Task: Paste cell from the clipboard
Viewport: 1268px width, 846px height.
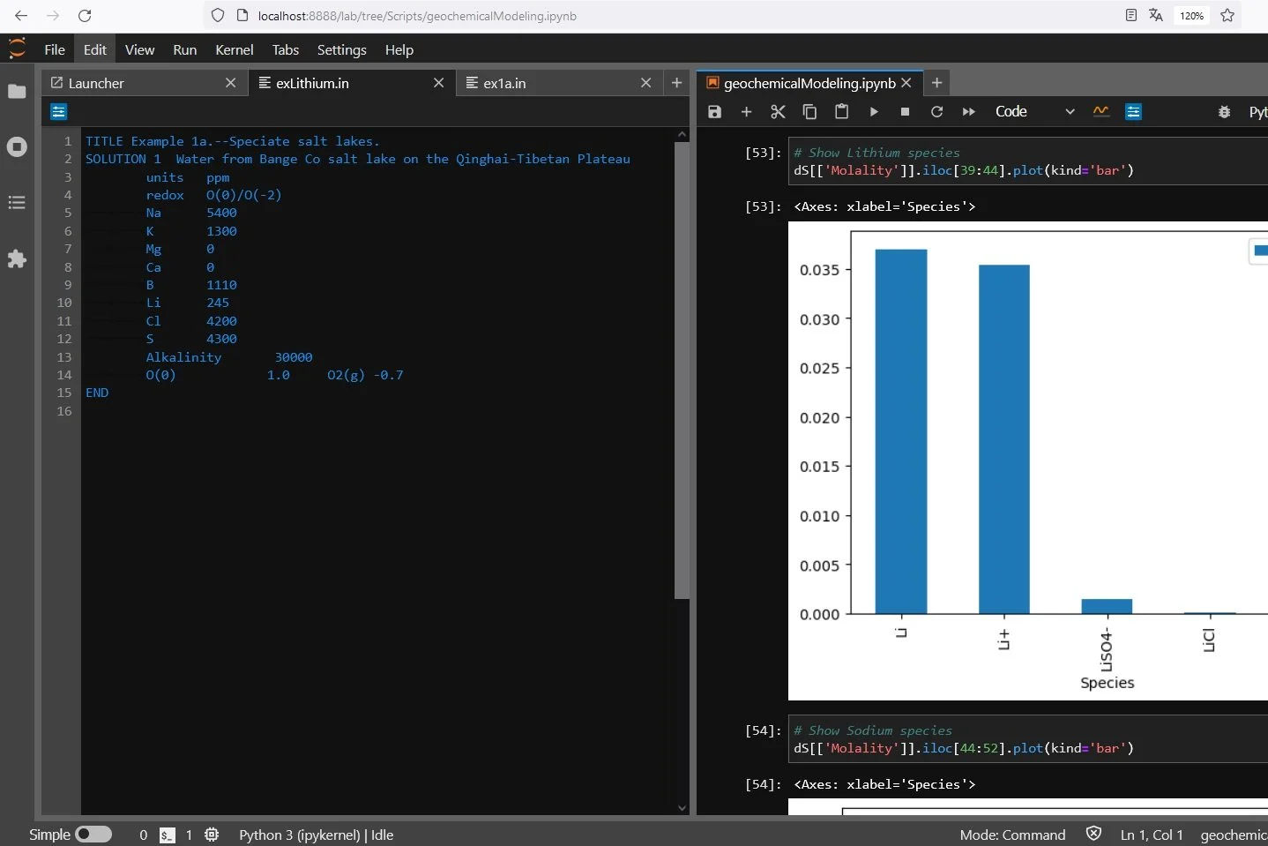Action: point(842,112)
